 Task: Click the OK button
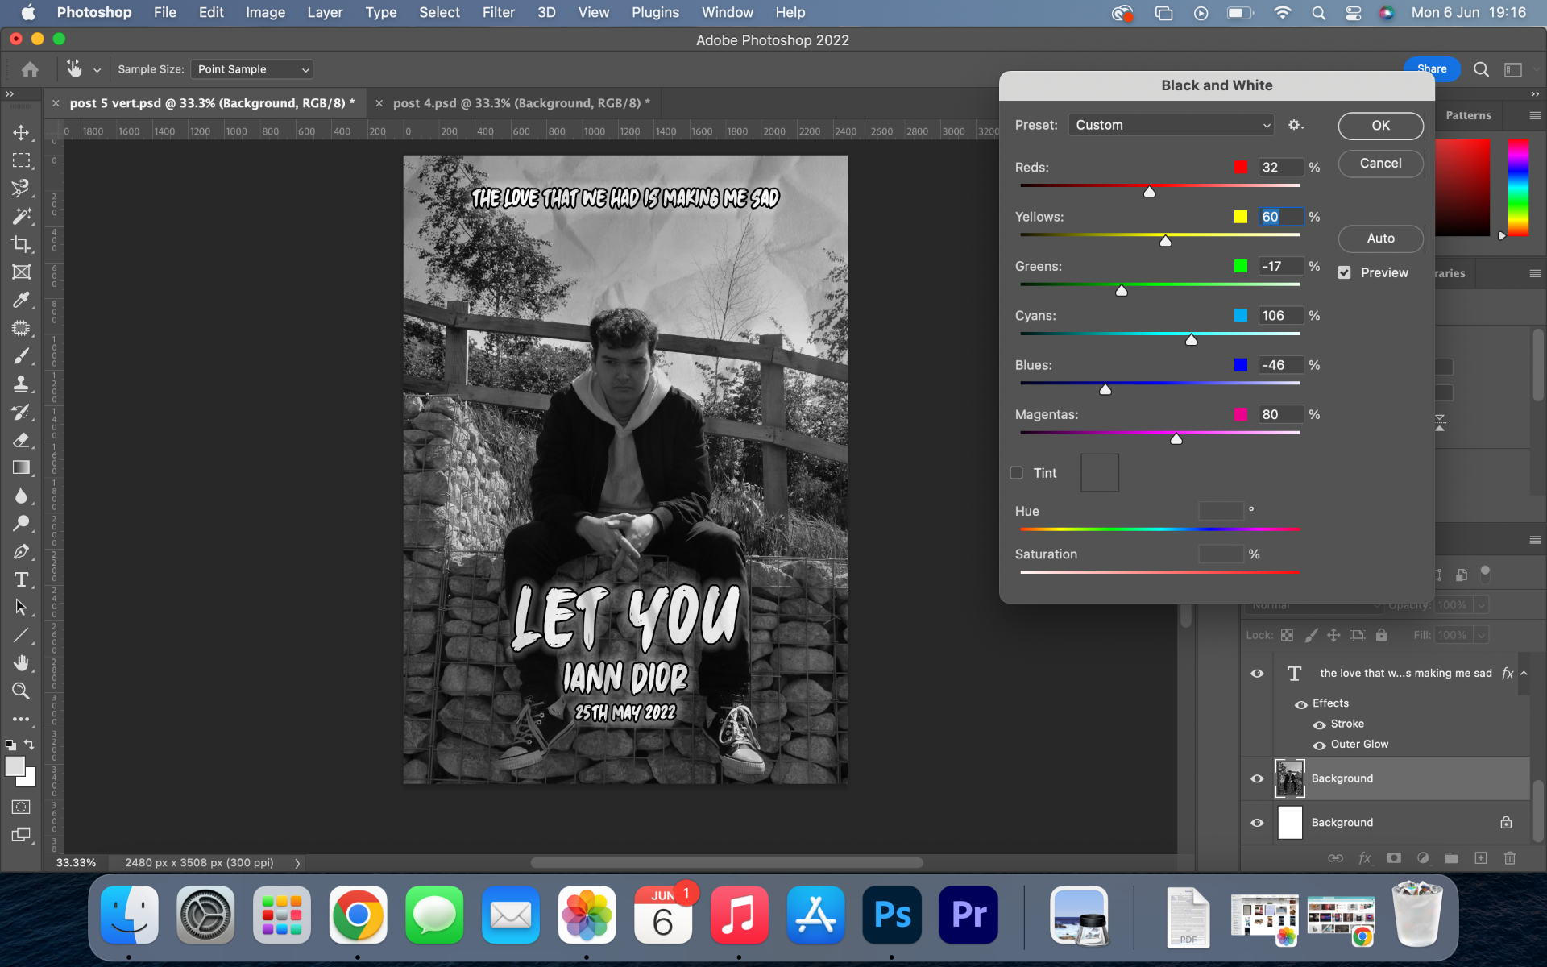1380,126
